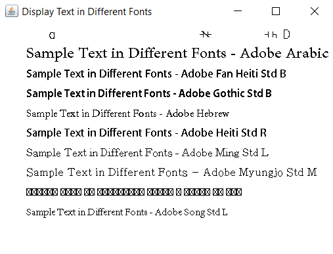Screen dimensions: 333x254
Task: Click the sample line ending in Adobe Myungjo Std M
Action: (x=171, y=173)
